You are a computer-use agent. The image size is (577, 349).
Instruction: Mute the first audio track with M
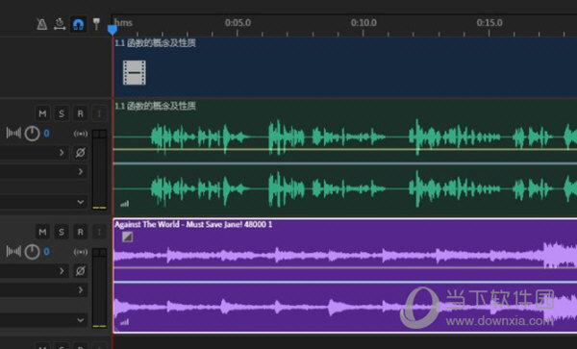coord(42,113)
